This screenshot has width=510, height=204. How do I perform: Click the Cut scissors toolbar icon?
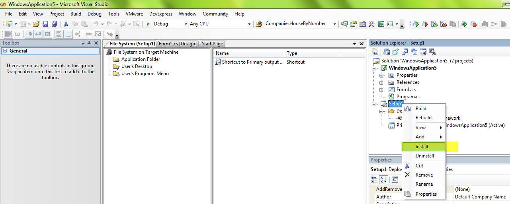[x=66, y=24]
